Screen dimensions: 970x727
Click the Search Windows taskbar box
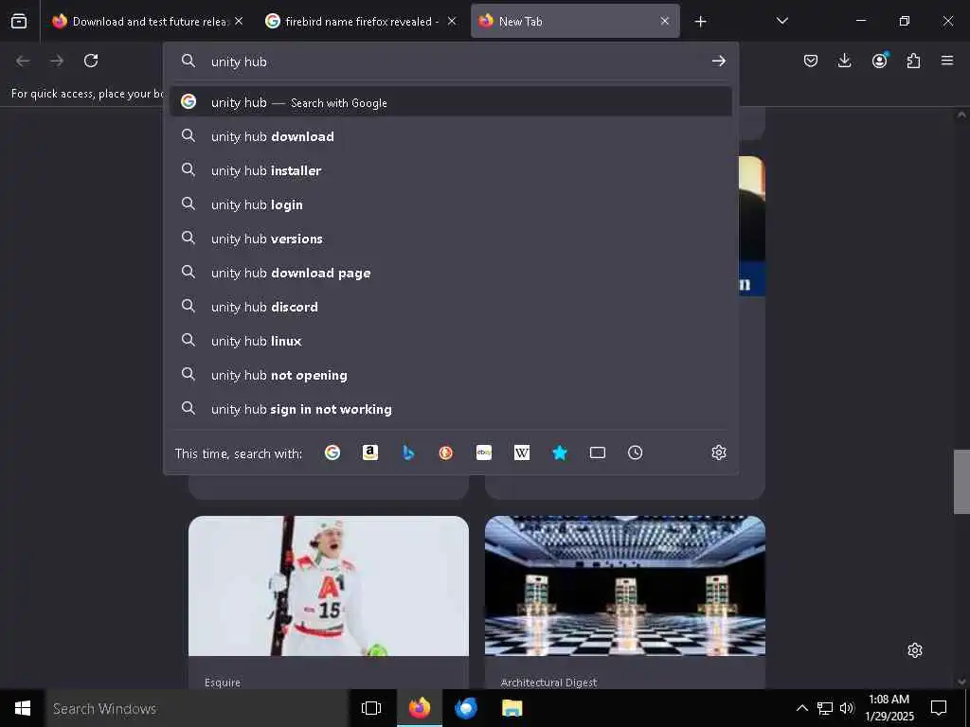[x=197, y=708]
